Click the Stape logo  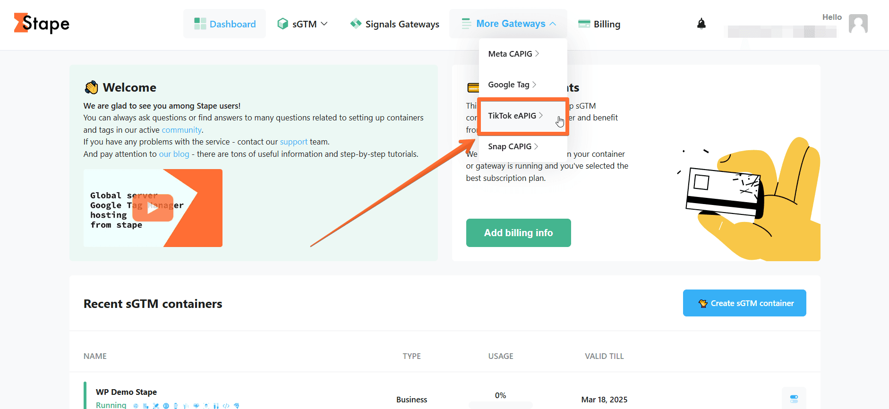[x=42, y=23]
